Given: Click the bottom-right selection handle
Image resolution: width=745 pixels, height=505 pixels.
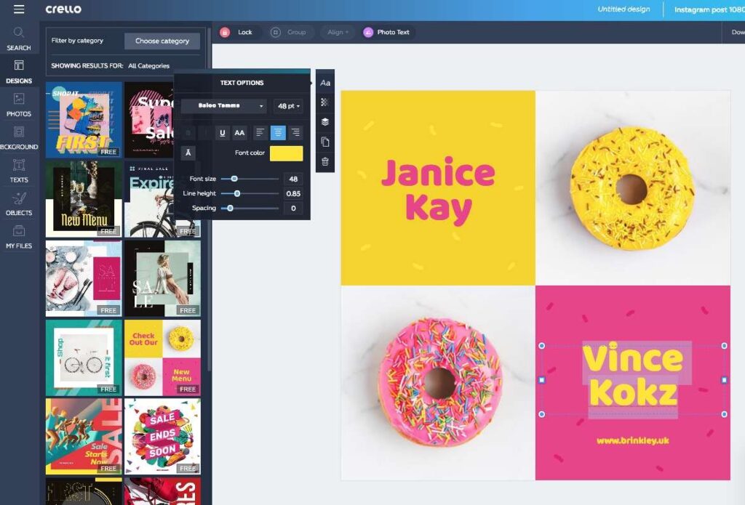Looking at the screenshot, I should coord(724,414).
